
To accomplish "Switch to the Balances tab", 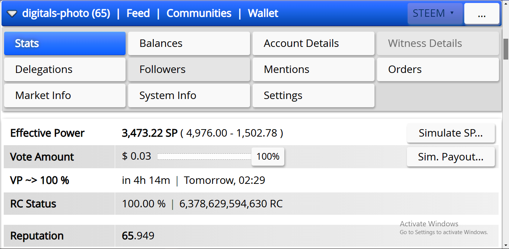I will 189,44.
